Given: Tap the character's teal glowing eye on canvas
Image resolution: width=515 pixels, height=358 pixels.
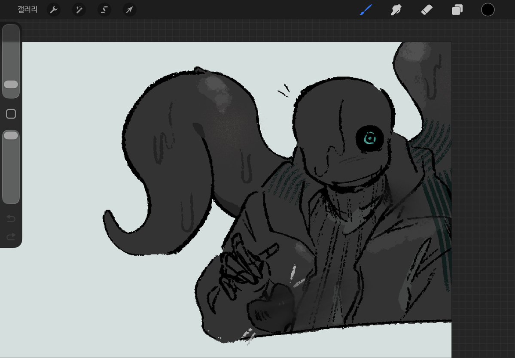Looking at the screenshot, I should (x=370, y=139).
